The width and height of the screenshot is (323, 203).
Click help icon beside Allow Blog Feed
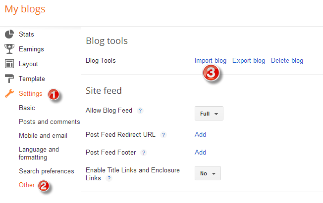click(140, 111)
